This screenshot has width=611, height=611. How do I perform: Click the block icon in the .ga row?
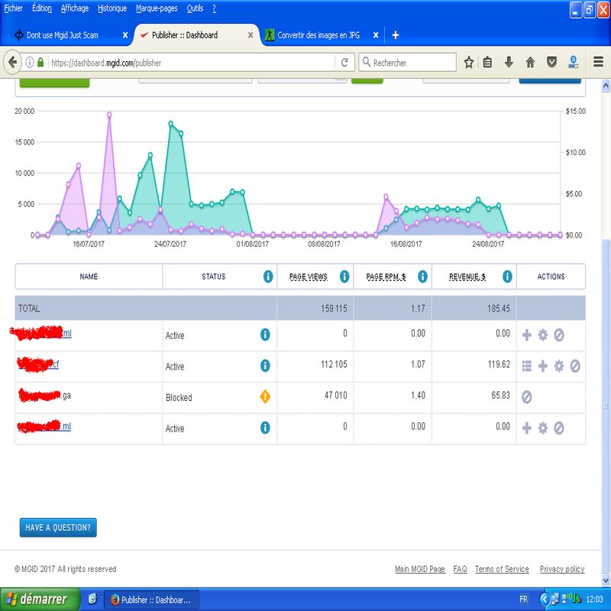pos(527,397)
